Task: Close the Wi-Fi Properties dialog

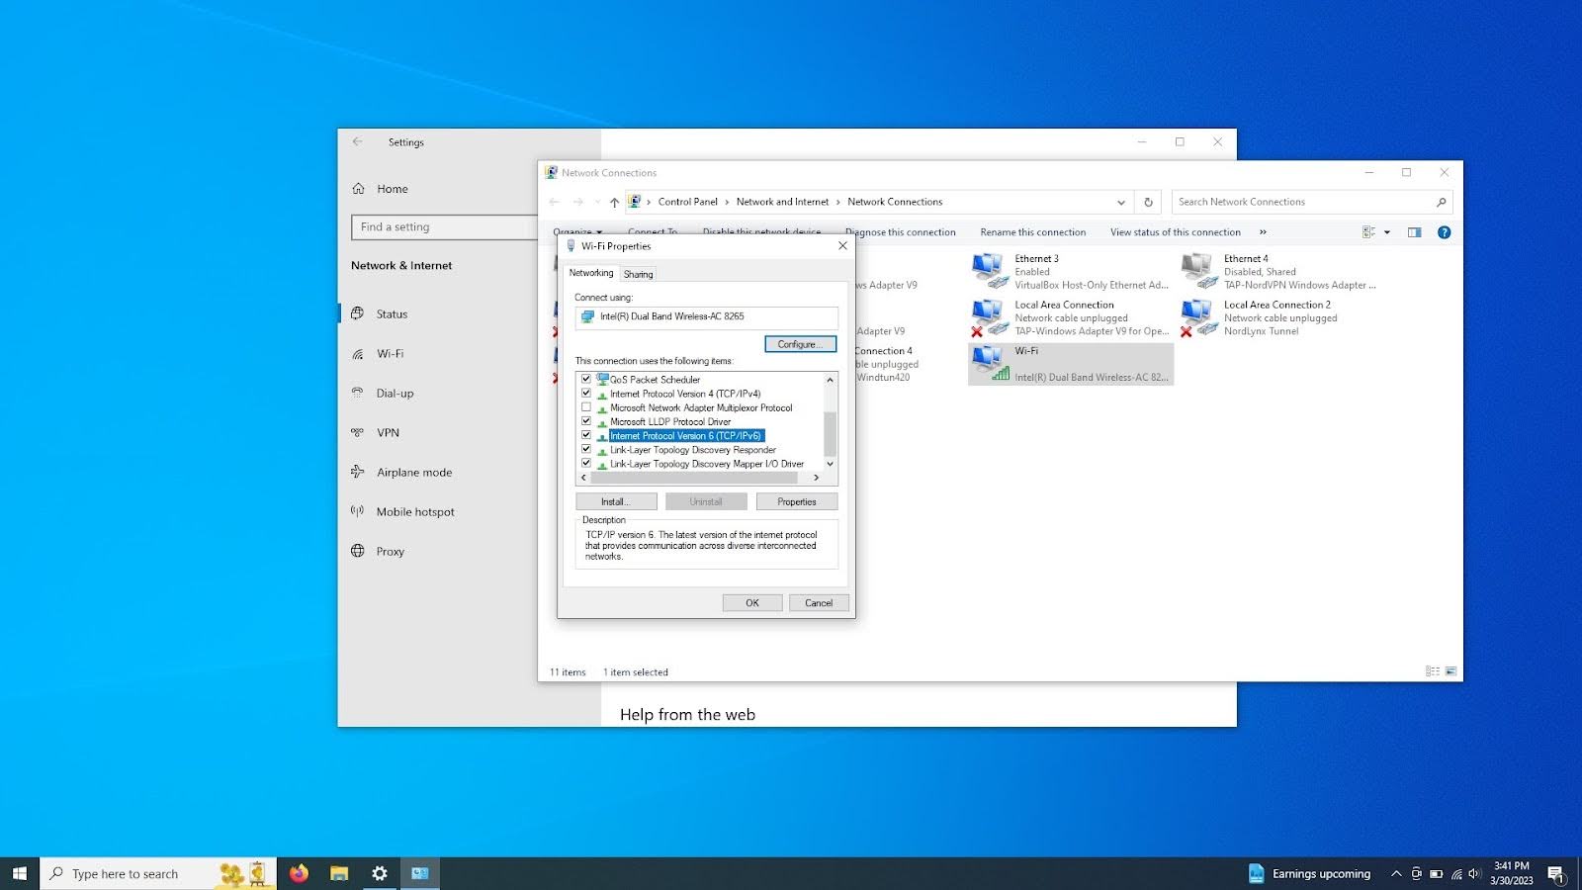Action: 842,245
